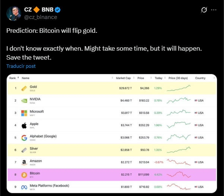Click the Bitcoin logo icon
The image size is (224, 196).
coord(24,174)
